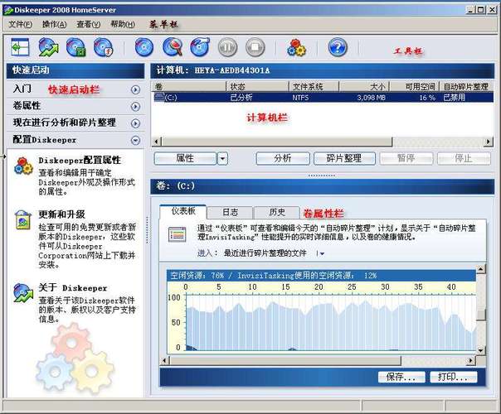Image resolution: width=501 pixels, height=414 pixels.
Task: Open Help question mark toolbar icon
Action: 338,47
